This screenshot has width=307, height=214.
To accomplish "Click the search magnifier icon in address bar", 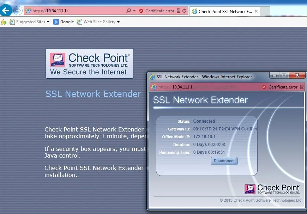I will [x=129, y=11].
